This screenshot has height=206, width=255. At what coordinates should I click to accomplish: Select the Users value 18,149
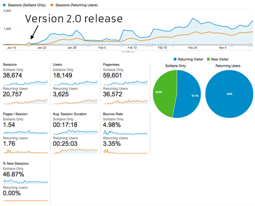coord(63,75)
